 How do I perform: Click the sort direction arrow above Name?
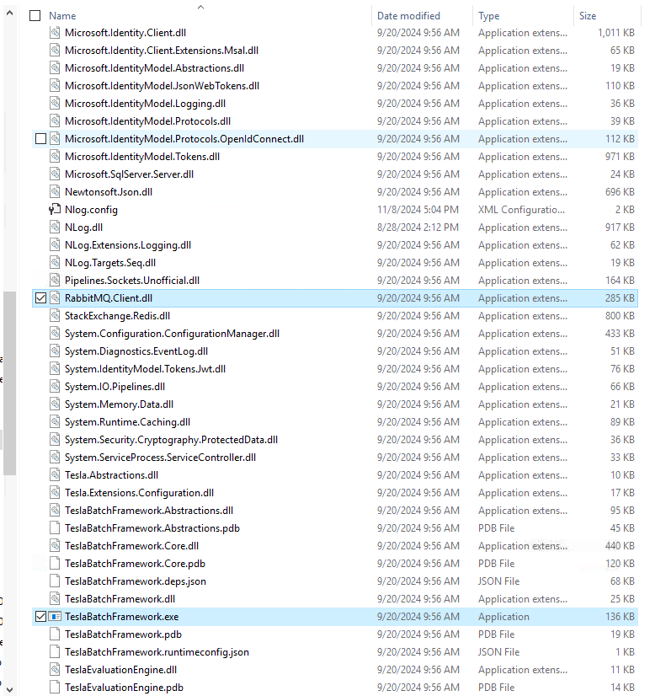click(201, 7)
